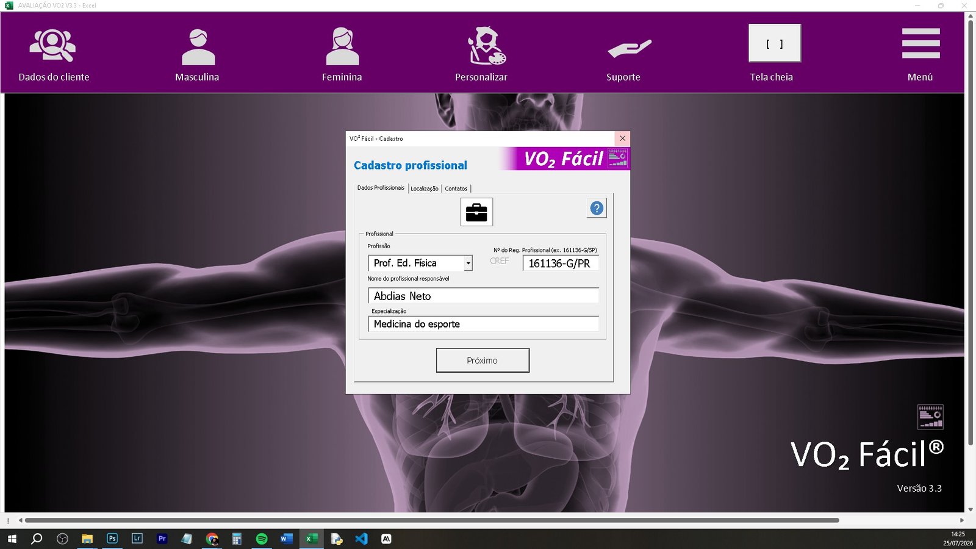Click the Abdias Neto name field
The image size is (976, 549).
(483, 296)
